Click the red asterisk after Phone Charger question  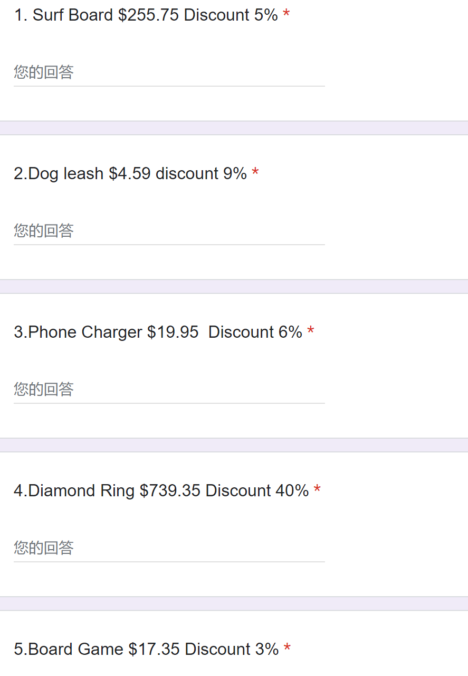tap(311, 332)
